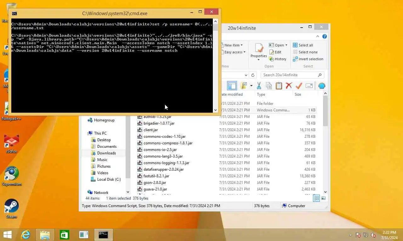
Task: Click the File Explorer taskbar icon
Action: [x=45, y=235]
